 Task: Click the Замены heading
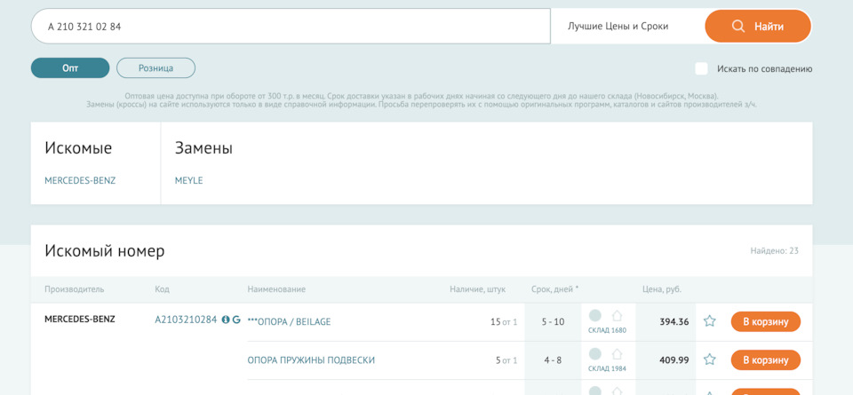click(x=203, y=148)
